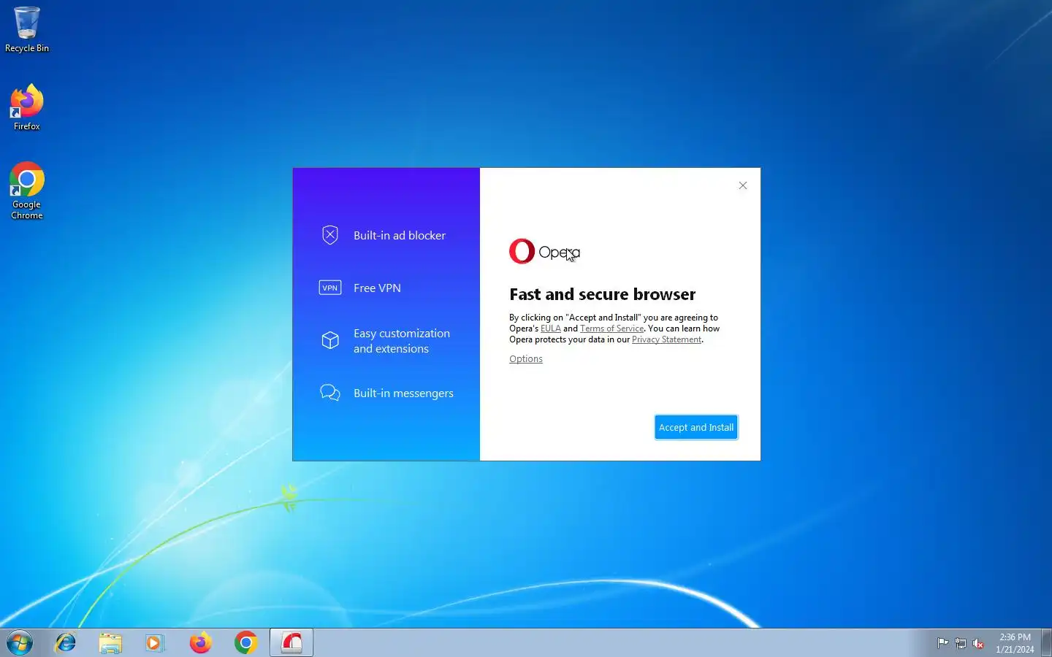Screen dimensions: 1052x657
Task: Click the Built-in messengers text
Action: [x=403, y=393]
